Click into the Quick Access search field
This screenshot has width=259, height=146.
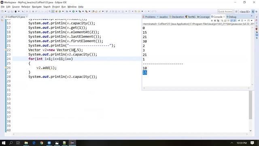pyautogui.click(x=225, y=12)
